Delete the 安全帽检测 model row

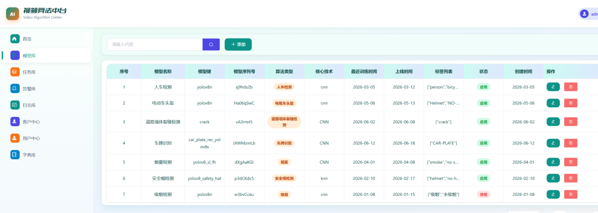[x=570, y=178]
